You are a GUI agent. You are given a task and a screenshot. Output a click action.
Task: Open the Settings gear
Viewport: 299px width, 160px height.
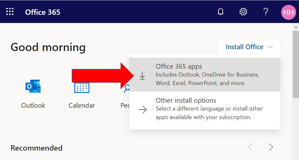243,12
